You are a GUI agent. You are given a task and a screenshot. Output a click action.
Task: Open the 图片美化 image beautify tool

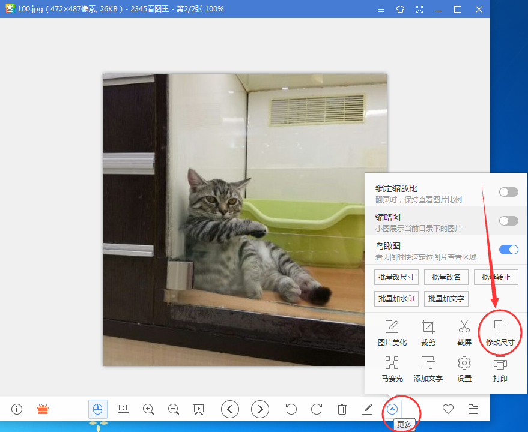pos(392,332)
